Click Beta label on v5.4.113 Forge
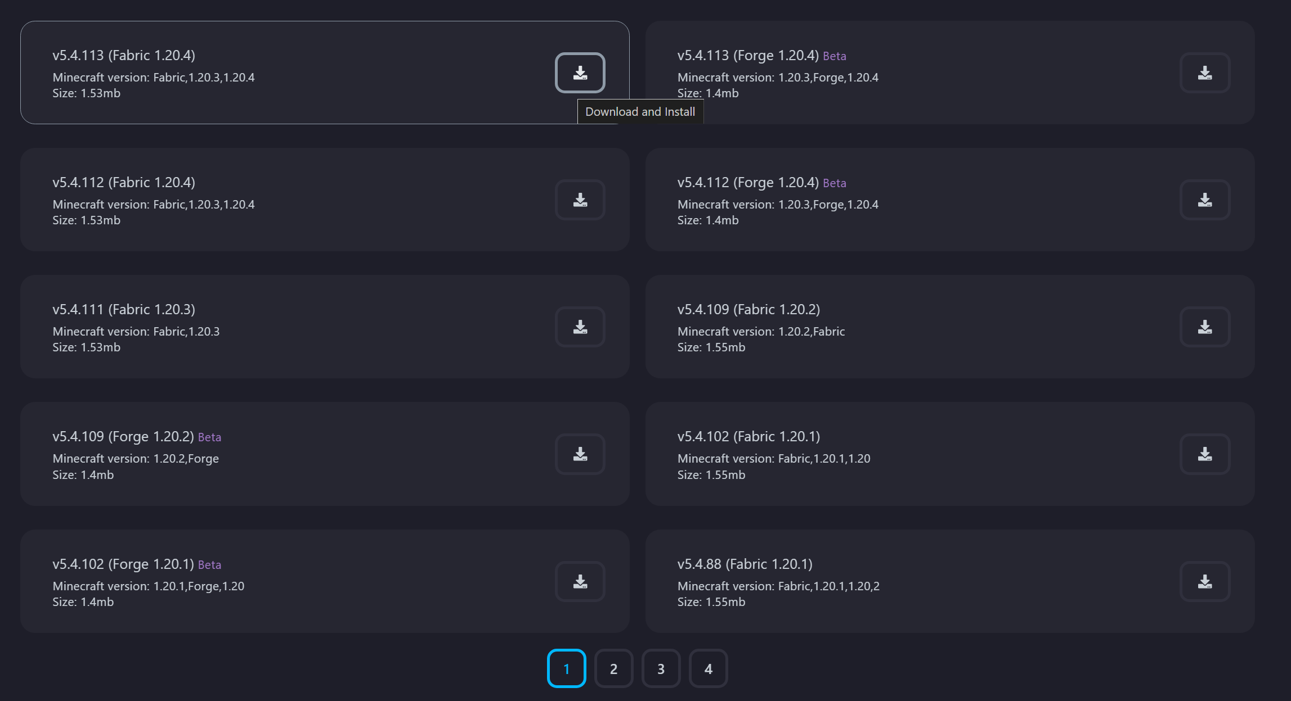1291x701 pixels. click(834, 56)
